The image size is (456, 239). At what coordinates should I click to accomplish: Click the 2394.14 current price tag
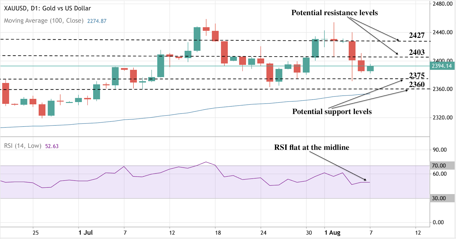pyautogui.click(x=441, y=66)
